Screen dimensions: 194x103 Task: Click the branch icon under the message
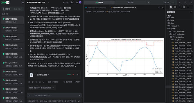pos(33,82)
